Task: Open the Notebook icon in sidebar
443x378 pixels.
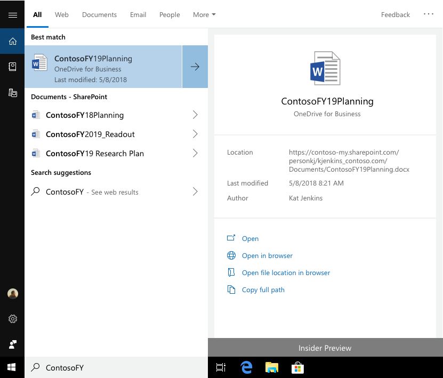Action: click(12, 67)
